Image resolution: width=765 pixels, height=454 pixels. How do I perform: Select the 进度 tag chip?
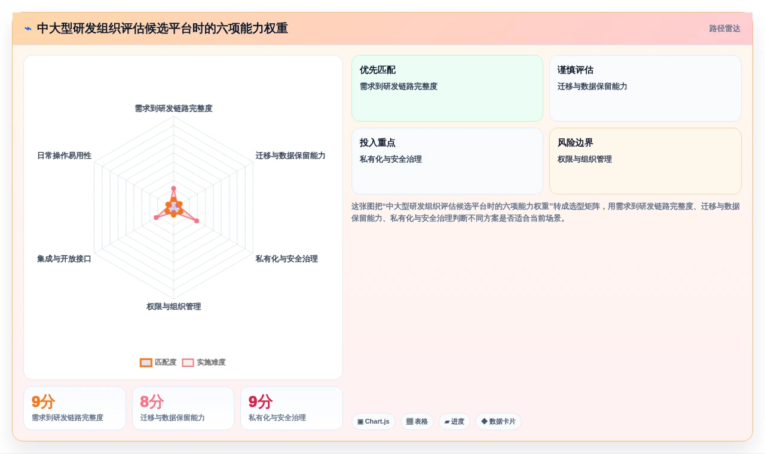pos(454,422)
